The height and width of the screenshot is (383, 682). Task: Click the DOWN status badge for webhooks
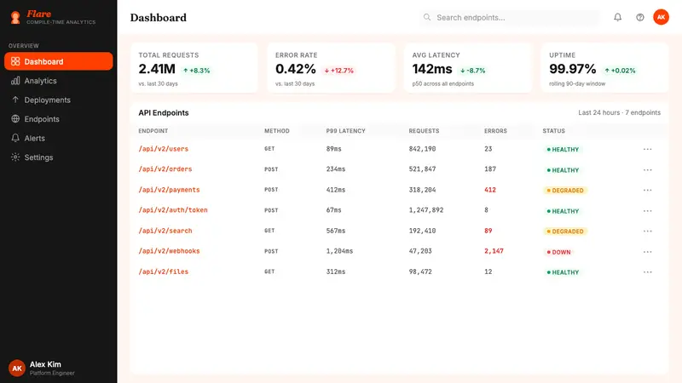[559, 252]
